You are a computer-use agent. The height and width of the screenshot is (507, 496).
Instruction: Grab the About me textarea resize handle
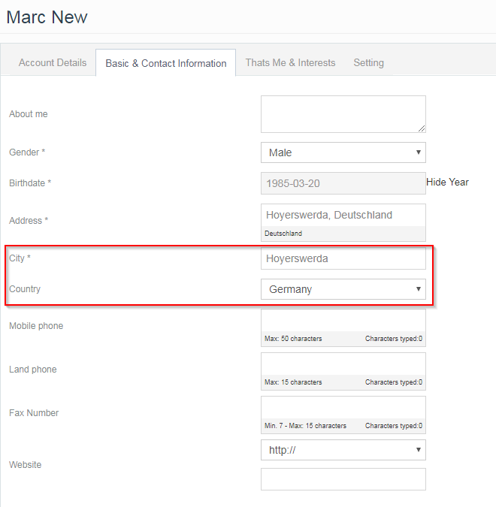pos(422,128)
